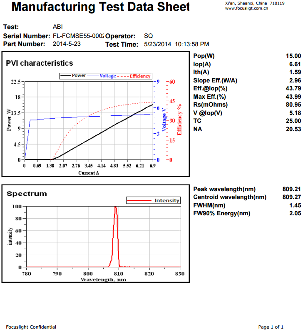Viewport: 303px width, 334px height.
Task: Click the Part Number value 2014-5-23
Action: (67, 44)
